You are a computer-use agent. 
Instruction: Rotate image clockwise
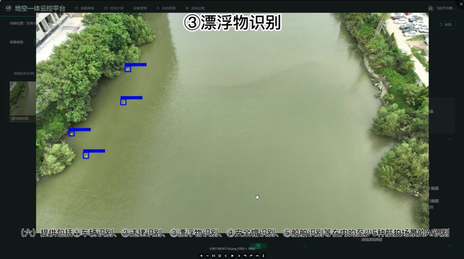pyautogui.click(x=251, y=256)
